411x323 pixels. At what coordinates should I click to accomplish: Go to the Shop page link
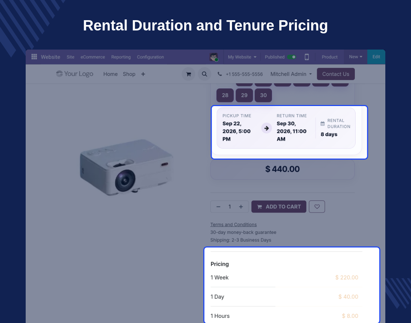[129, 74]
